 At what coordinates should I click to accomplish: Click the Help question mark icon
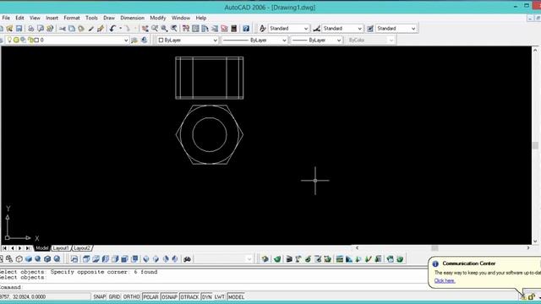pyautogui.click(x=246, y=28)
